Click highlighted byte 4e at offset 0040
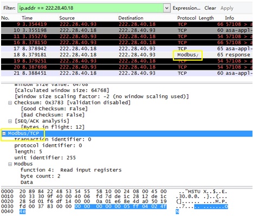Viewport: 253px width, 216px height. click(x=23, y=212)
